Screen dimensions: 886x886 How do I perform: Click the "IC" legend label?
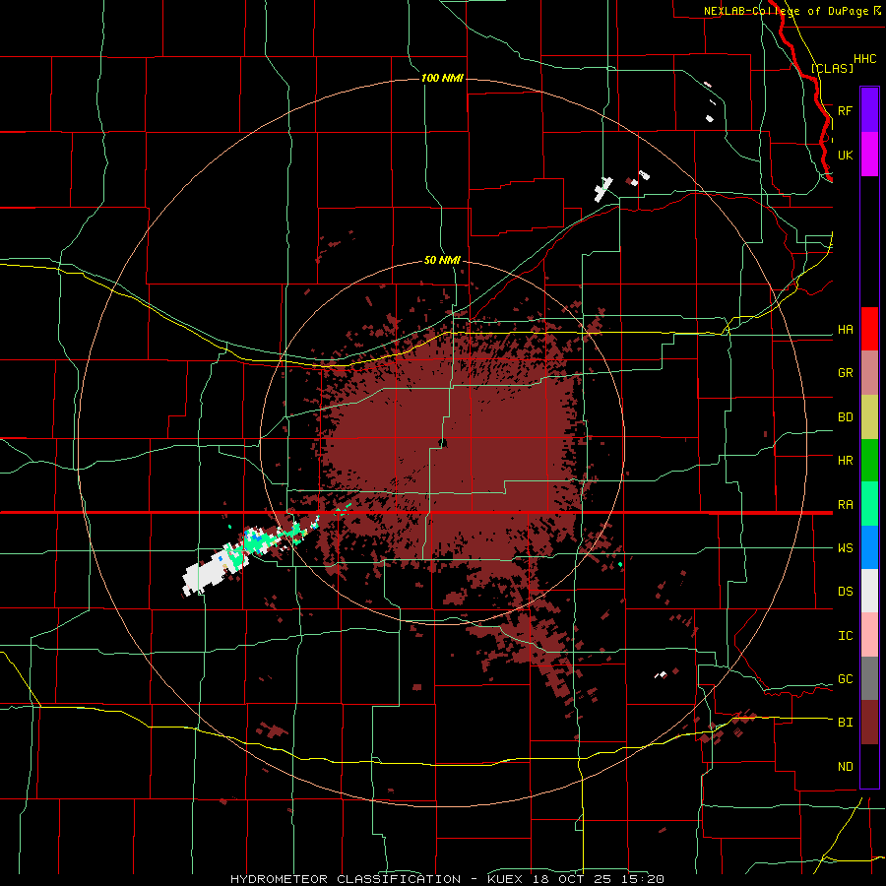click(845, 635)
